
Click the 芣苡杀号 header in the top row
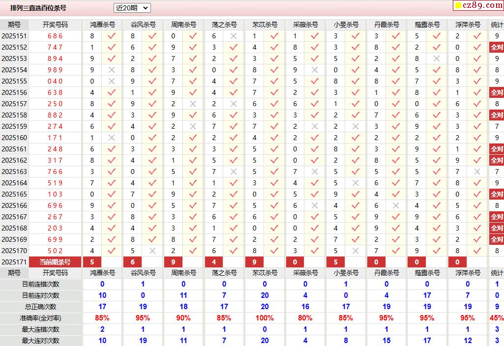265,25
